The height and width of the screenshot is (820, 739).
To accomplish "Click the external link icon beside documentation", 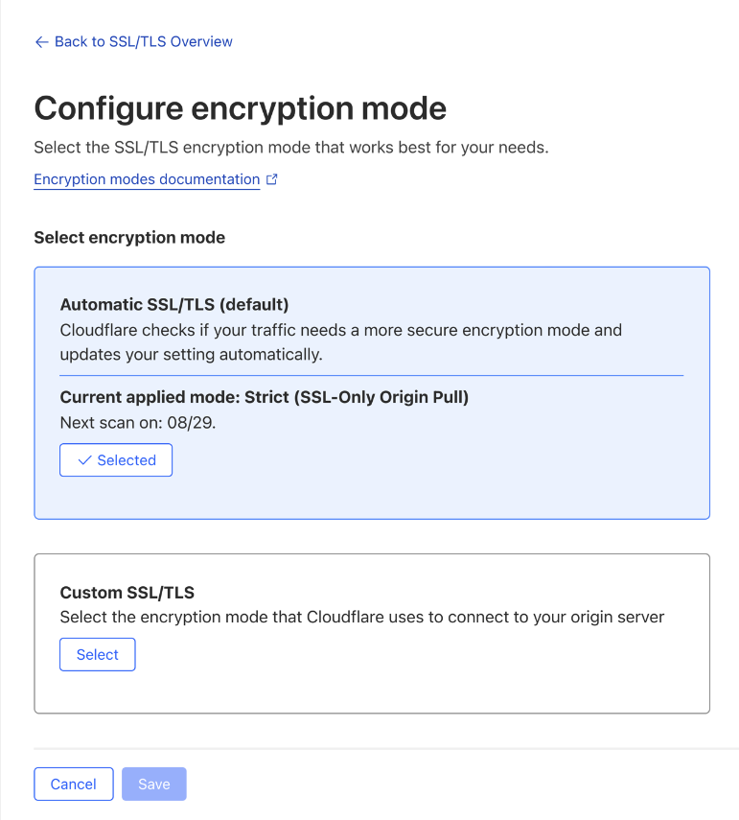I will (272, 179).
